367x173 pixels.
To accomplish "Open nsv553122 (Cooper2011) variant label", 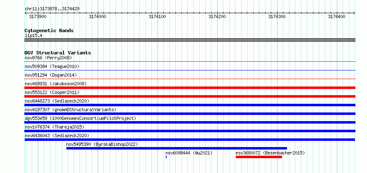I will click(52, 92).
